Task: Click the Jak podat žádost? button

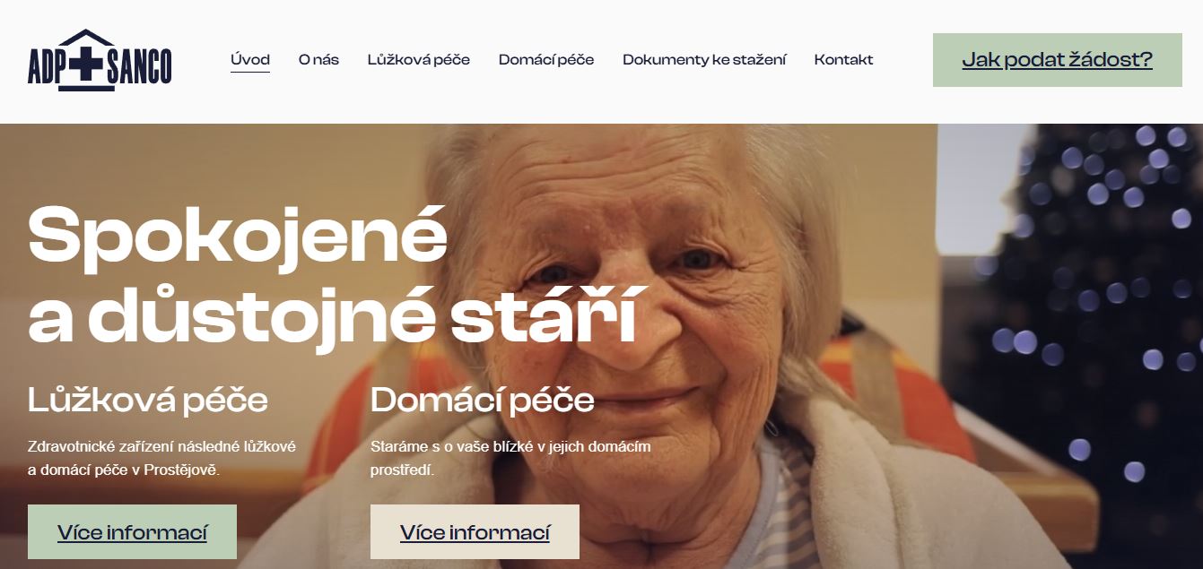Action: 1058,60
